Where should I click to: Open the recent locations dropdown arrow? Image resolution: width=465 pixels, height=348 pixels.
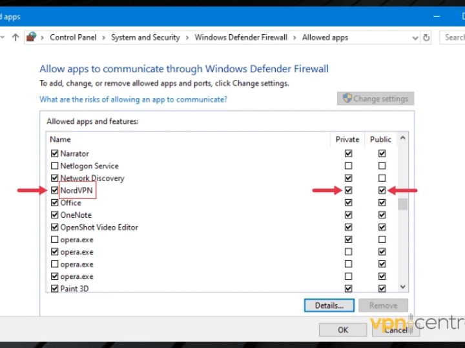(2, 37)
